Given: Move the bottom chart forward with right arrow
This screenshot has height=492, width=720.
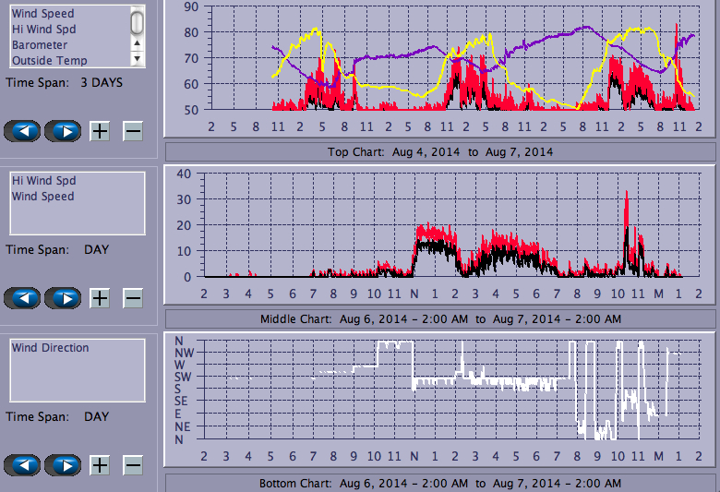Looking at the screenshot, I should [63, 464].
